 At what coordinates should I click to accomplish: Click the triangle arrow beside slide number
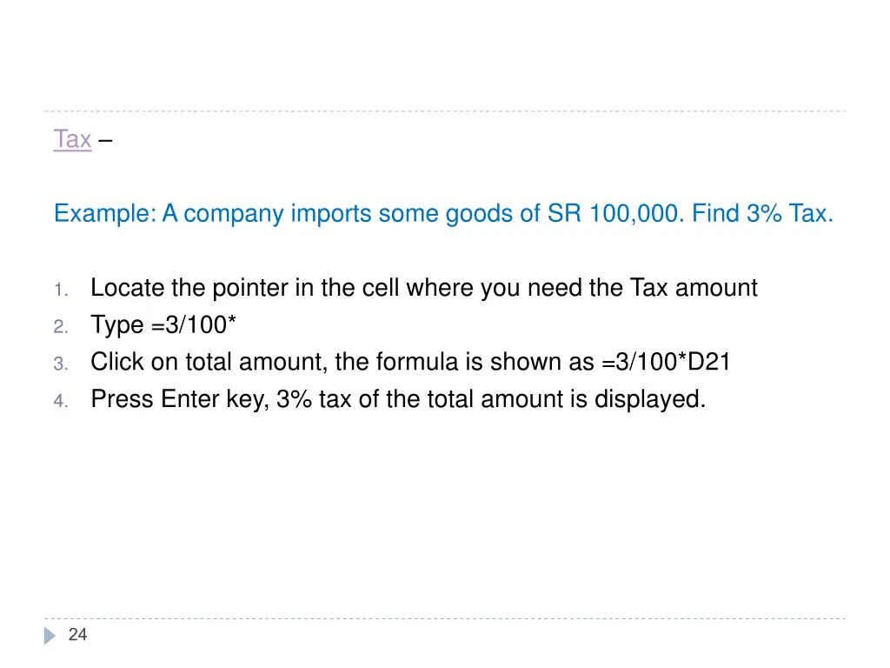click(50, 636)
